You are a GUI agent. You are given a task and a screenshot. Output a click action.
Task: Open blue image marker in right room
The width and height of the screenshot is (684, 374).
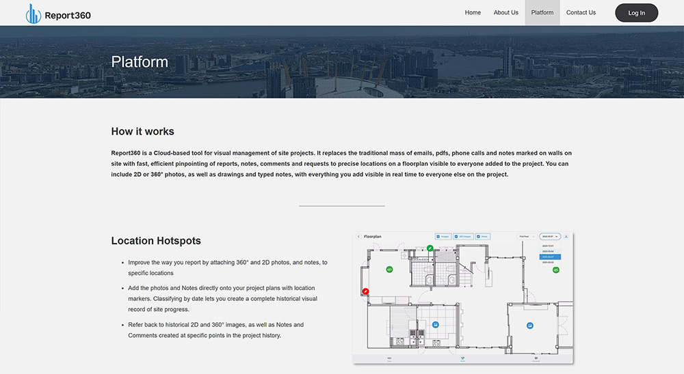coord(529,326)
